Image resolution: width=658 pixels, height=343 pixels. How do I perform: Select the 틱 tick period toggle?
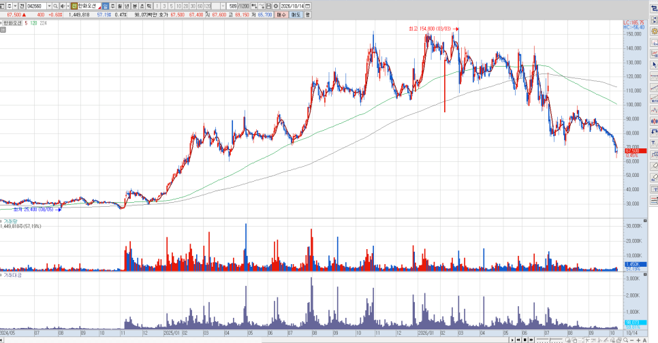[149, 6]
